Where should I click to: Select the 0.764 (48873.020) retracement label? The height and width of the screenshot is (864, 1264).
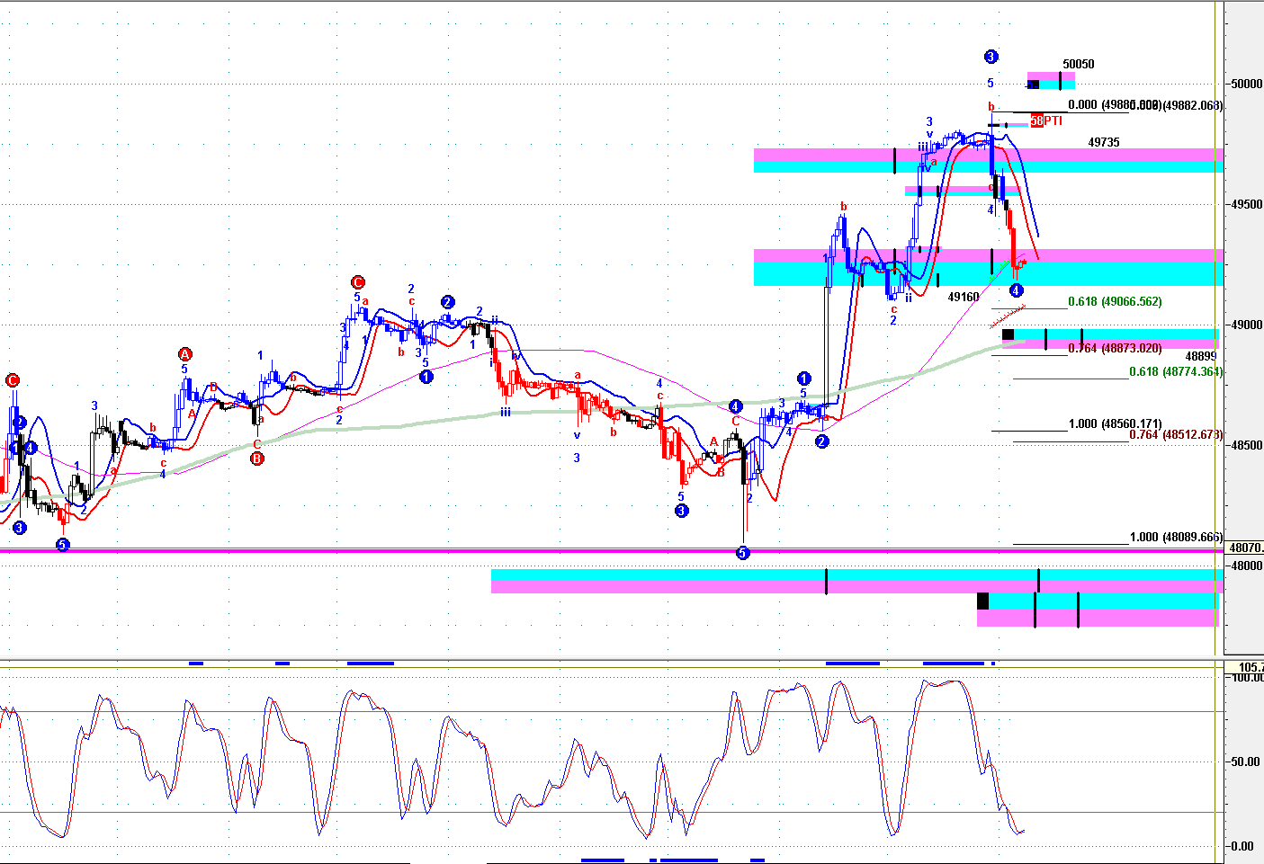1115,348
